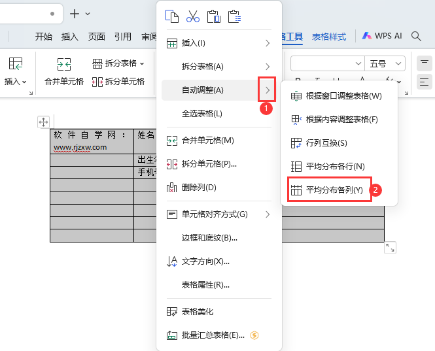Open the 拆分表格(A) submenu entry
Image resolution: width=435 pixels, height=351 pixels.
[219, 67]
